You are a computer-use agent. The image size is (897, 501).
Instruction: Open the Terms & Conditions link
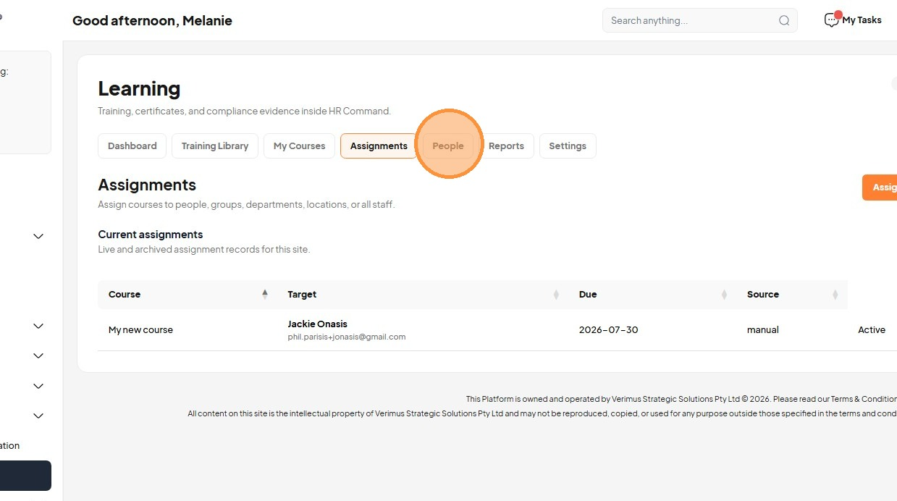coord(864,399)
